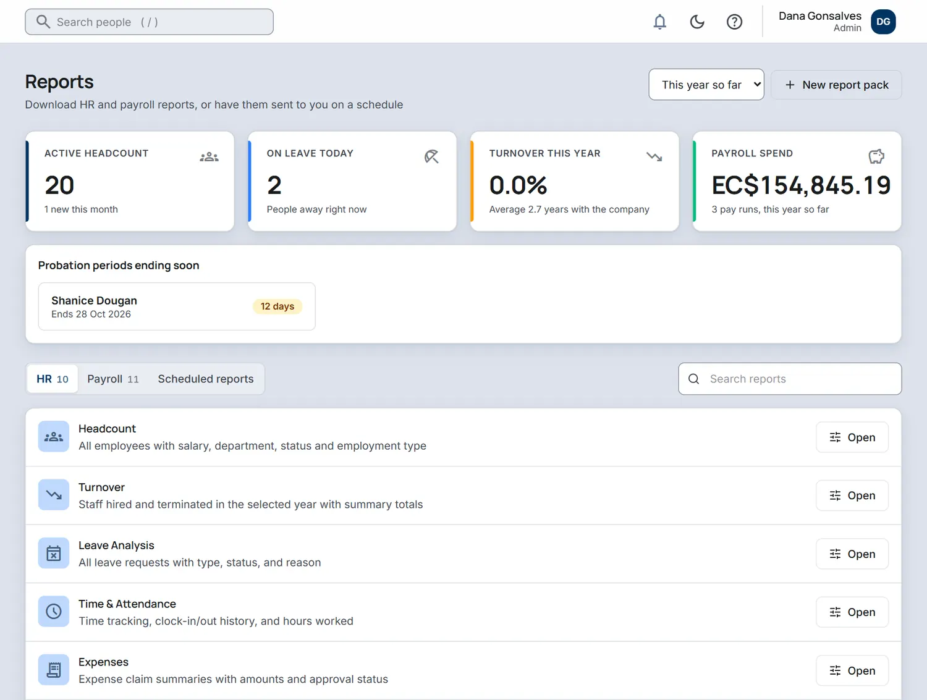
Task: Click "Average 2.7 years with the company" text
Action: pos(569,209)
